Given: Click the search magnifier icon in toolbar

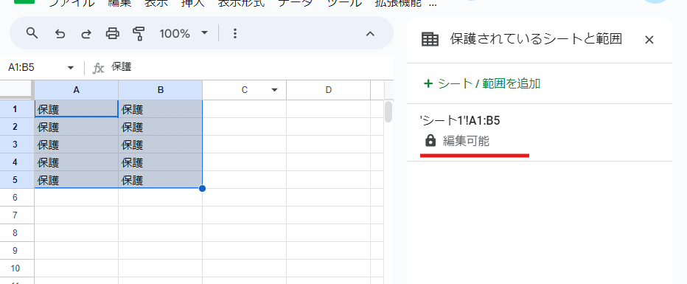Looking at the screenshot, I should pyautogui.click(x=32, y=33).
